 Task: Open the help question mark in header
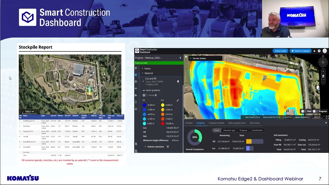click(x=319, y=51)
